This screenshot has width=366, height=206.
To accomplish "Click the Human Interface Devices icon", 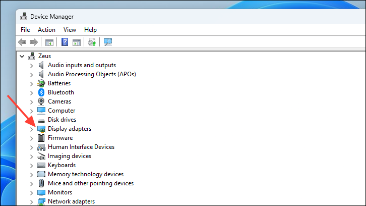I will point(41,147).
